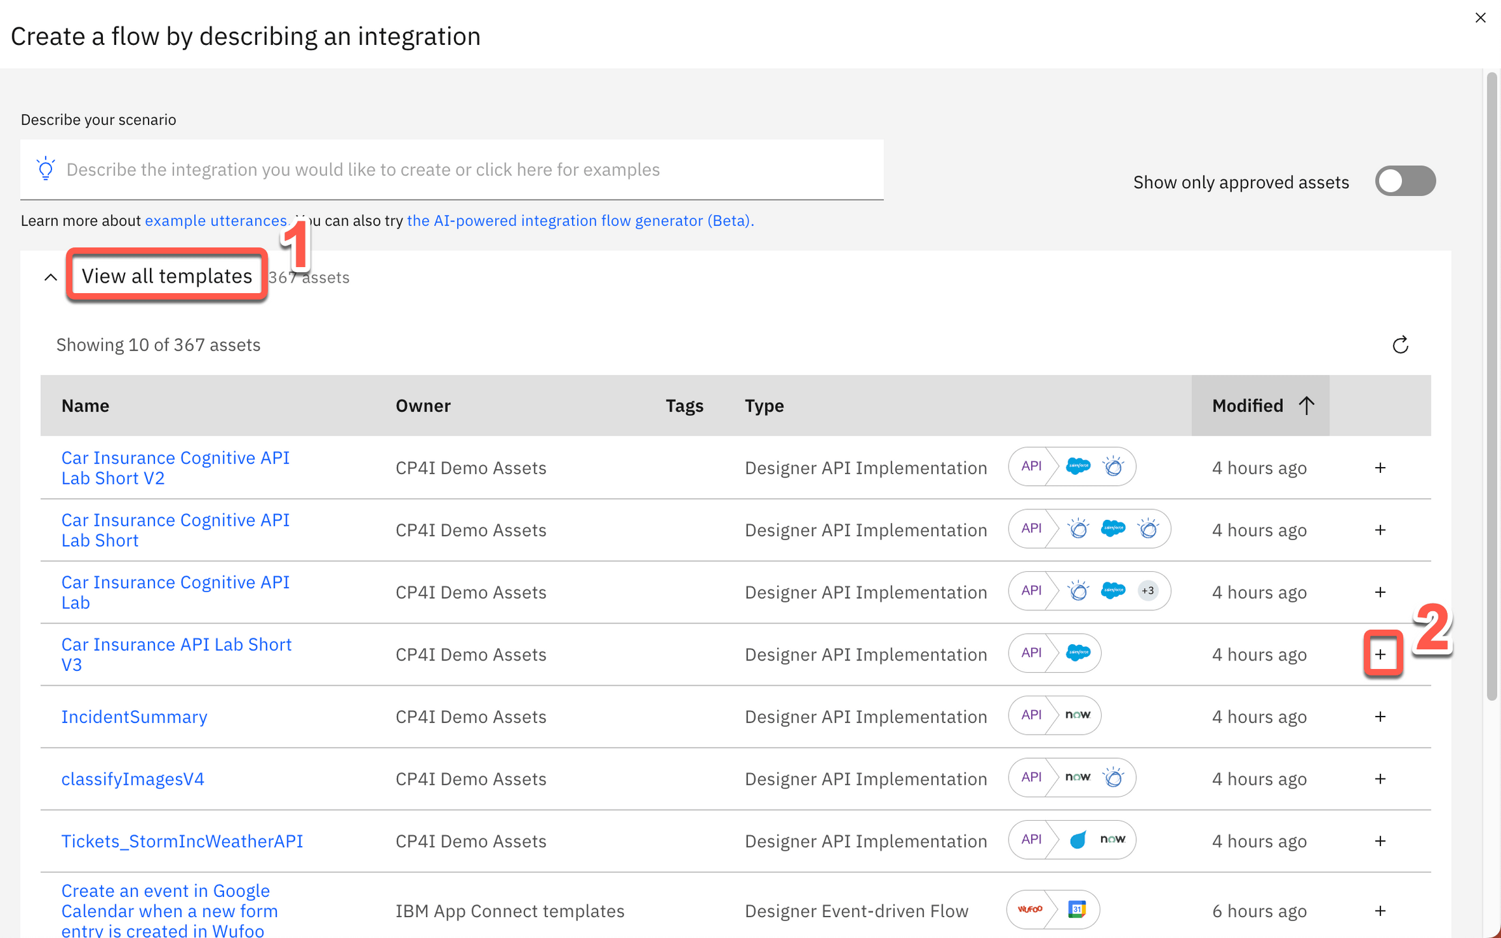Screen dimensions: 1501x938
Task: Click the integration description input field
Action: click(x=452, y=169)
